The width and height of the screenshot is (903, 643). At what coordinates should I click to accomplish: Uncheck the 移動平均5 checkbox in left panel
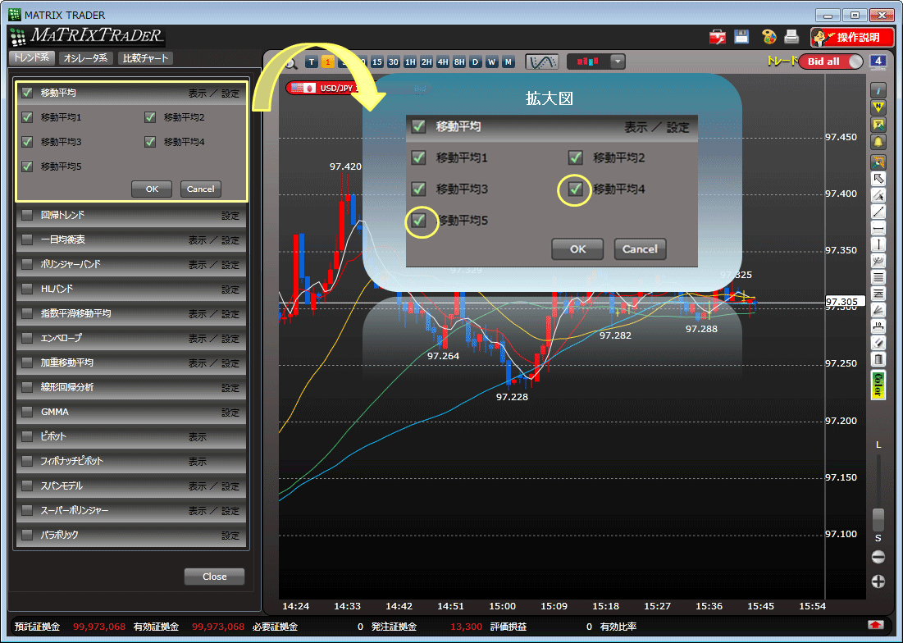(x=26, y=166)
